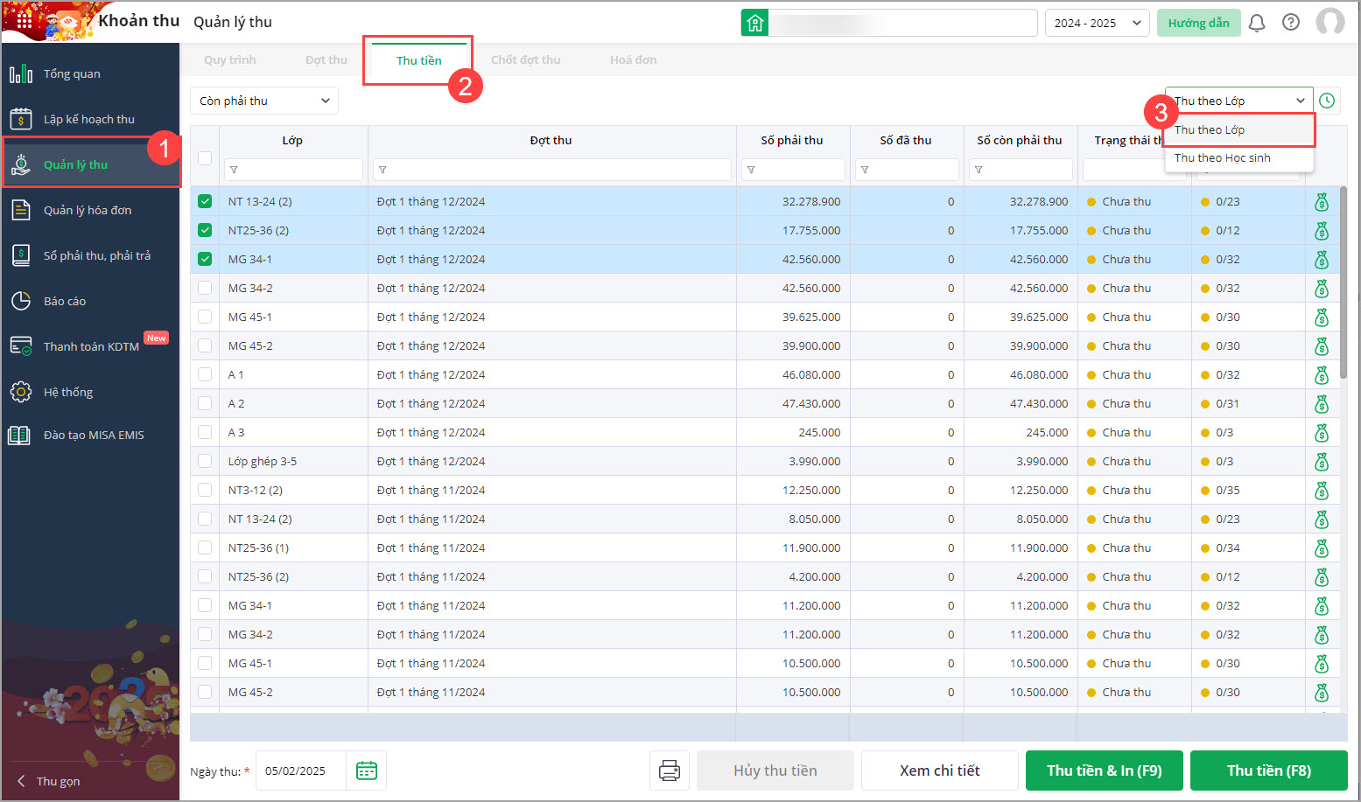The height and width of the screenshot is (802, 1361).
Task: Open the Đợt thu column filter funnel
Action: pos(382,170)
